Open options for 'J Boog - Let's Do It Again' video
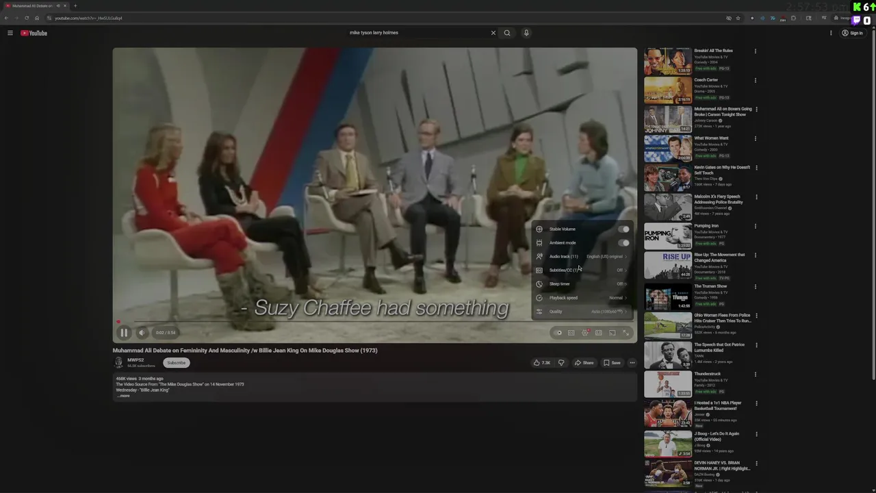The height and width of the screenshot is (493, 876). [756, 434]
